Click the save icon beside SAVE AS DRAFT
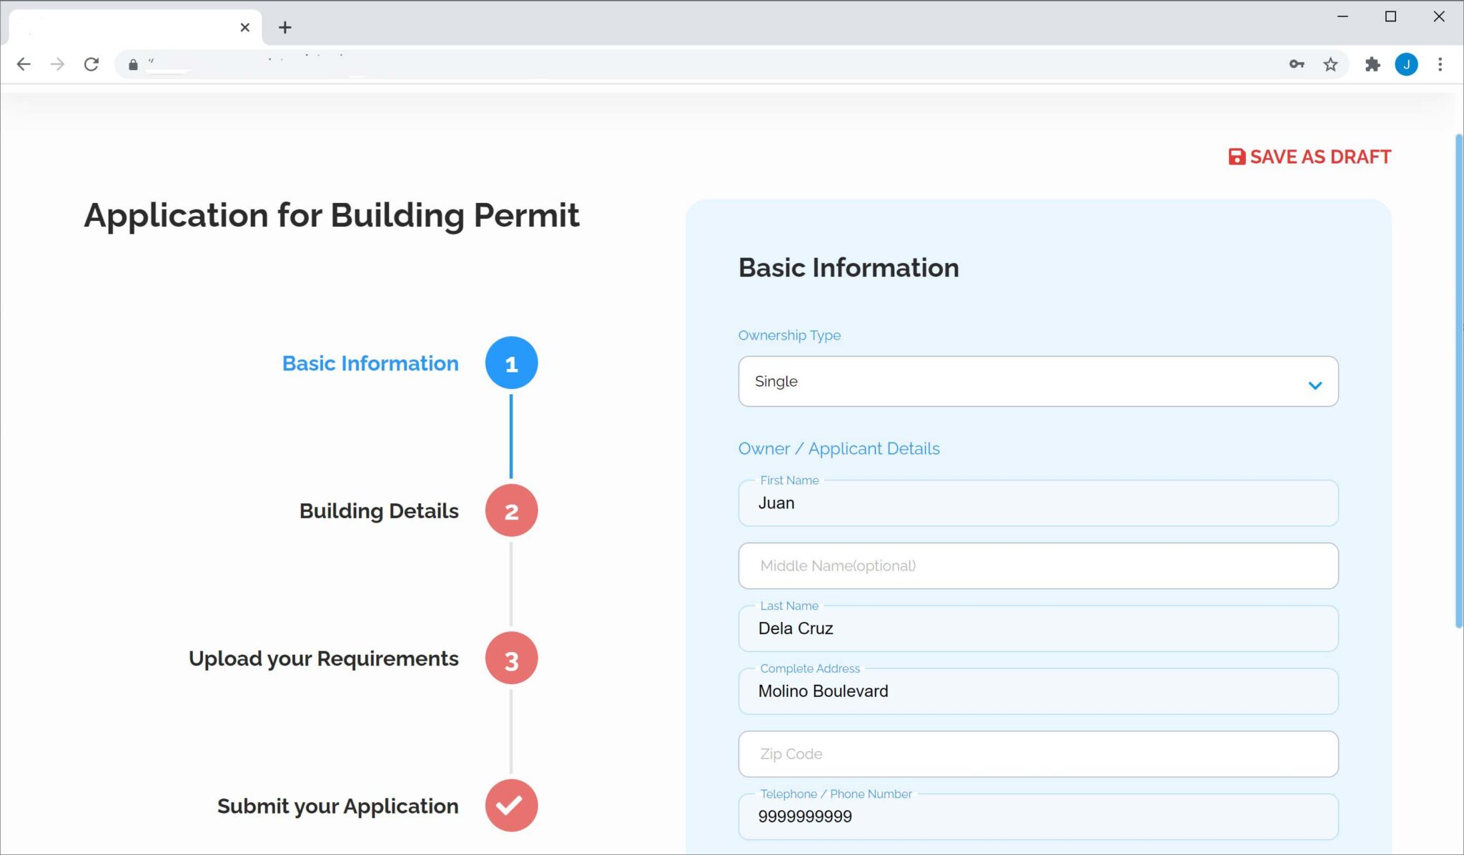Screen dimensions: 1464x855 click(x=1236, y=157)
